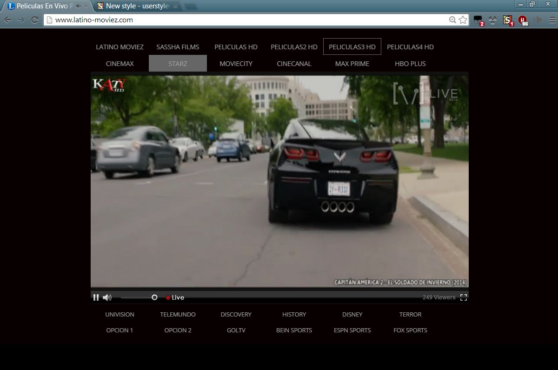The height and width of the screenshot is (370, 558).
Task: Open the ESPN SPORTS channel
Action: [352, 330]
